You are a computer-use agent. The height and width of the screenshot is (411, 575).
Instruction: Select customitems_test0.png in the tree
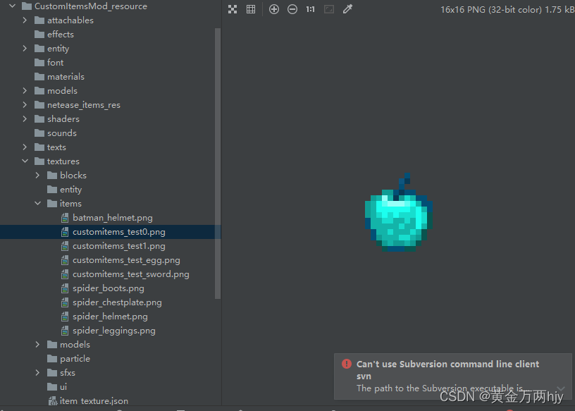point(110,232)
